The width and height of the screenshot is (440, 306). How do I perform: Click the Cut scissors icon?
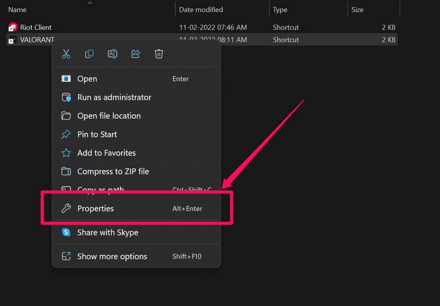[x=66, y=54]
